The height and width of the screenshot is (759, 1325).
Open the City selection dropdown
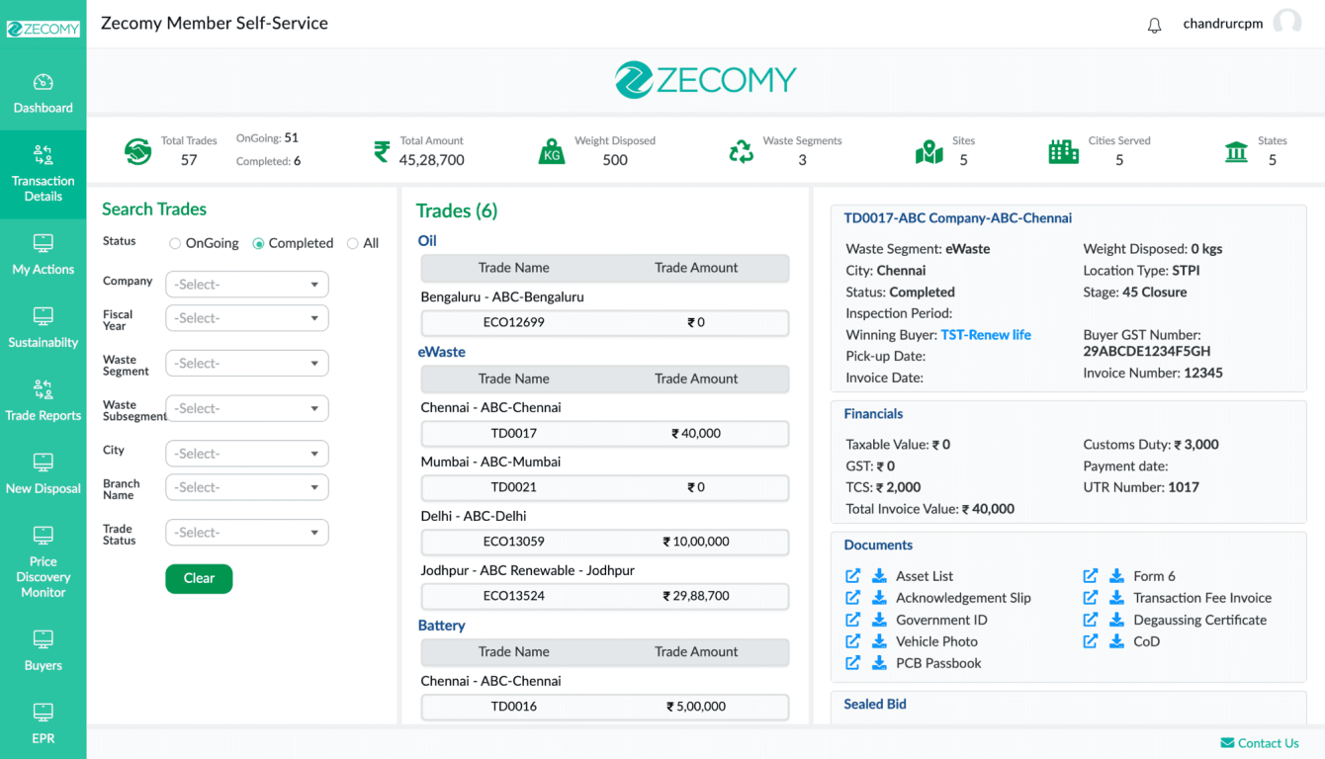click(246, 453)
